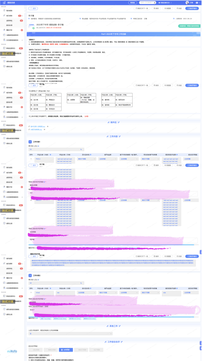Collapse the 附件区 section header
Image resolution: width=202 pixels, height=361 pixels.
(113, 123)
